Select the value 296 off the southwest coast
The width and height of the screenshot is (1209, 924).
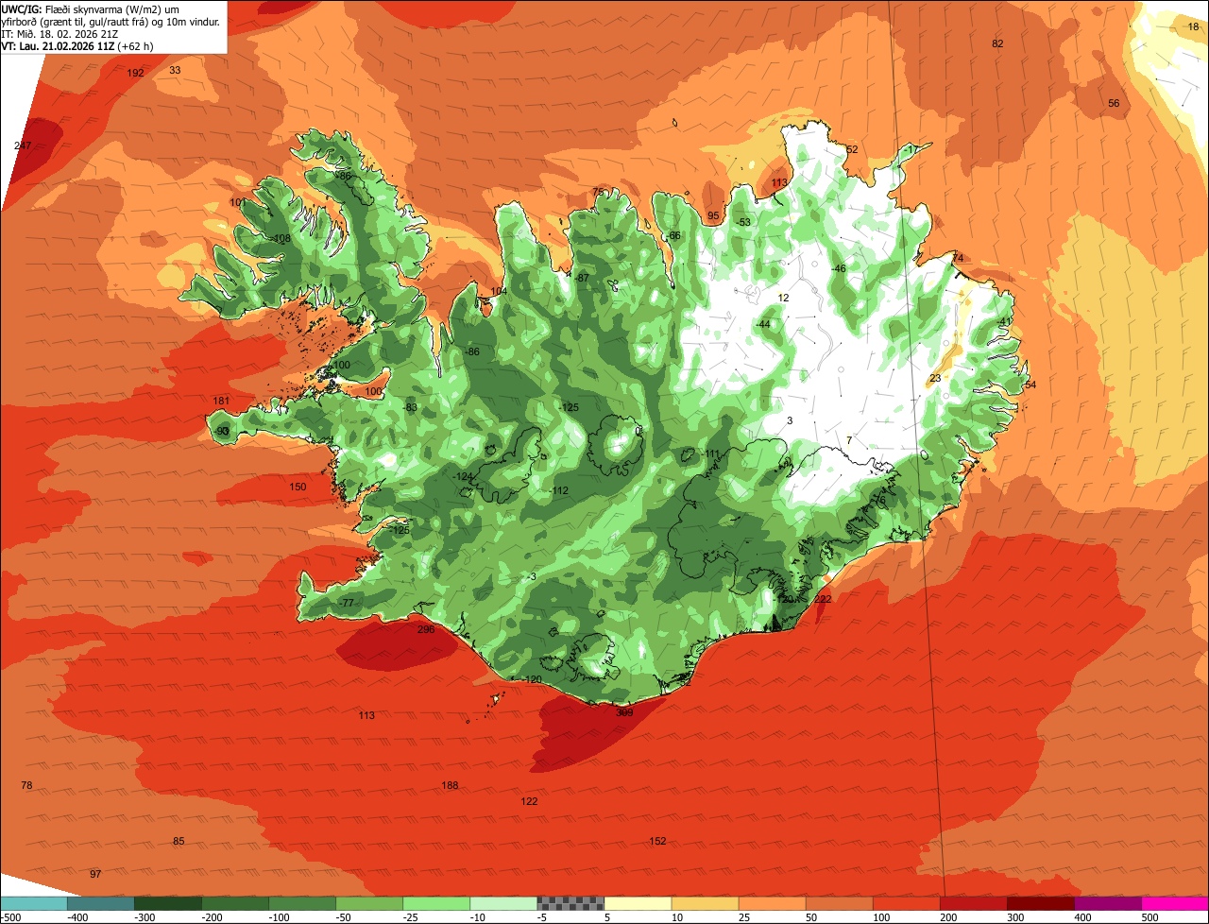(426, 629)
